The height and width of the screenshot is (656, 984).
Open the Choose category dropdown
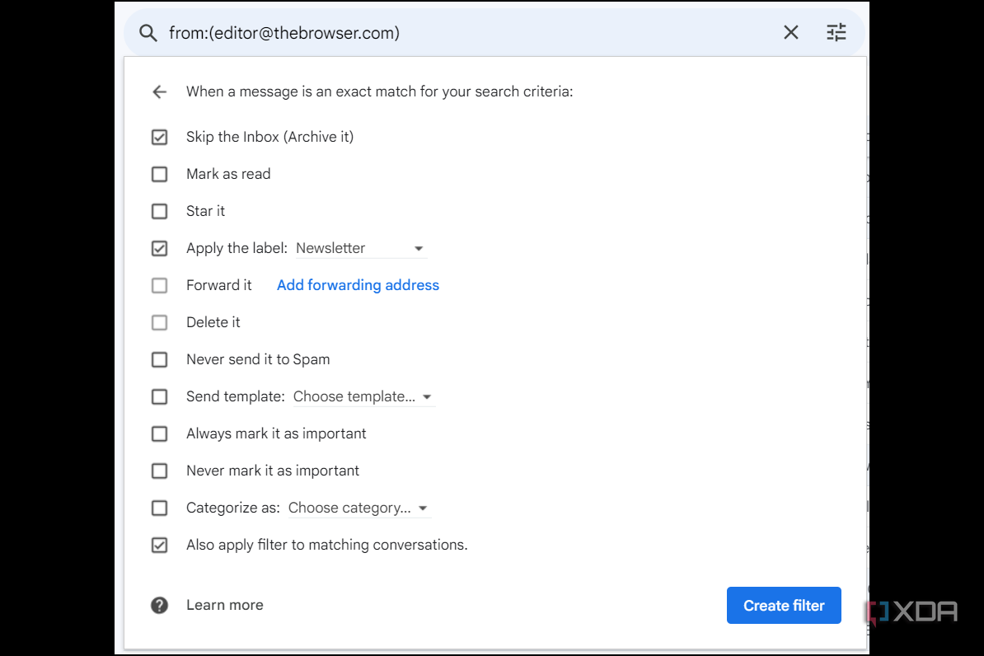(359, 508)
